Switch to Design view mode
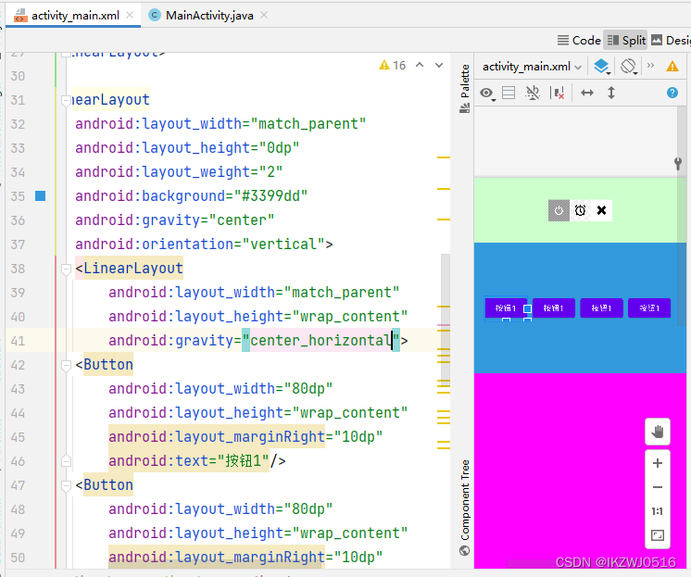Image resolution: width=691 pixels, height=577 pixels. [x=671, y=41]
